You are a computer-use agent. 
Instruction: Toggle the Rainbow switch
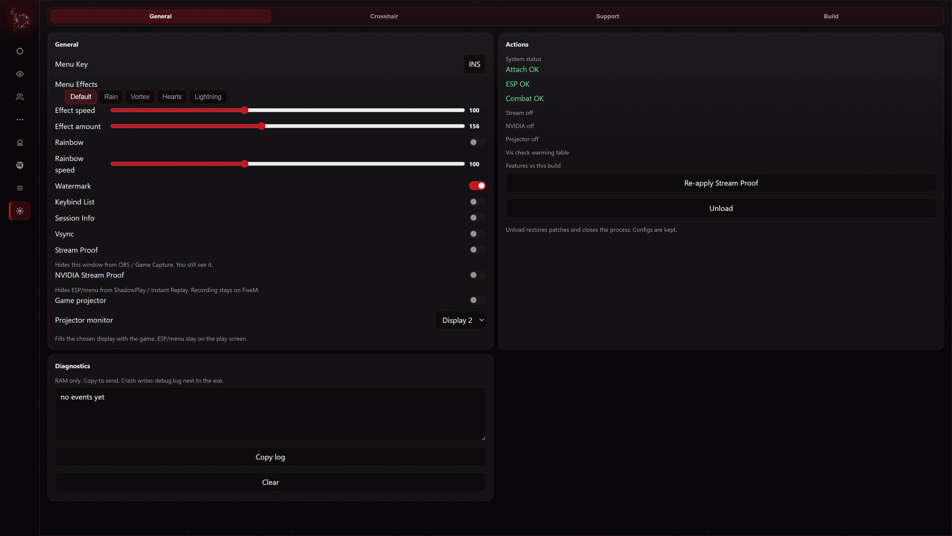click(477, 142)
